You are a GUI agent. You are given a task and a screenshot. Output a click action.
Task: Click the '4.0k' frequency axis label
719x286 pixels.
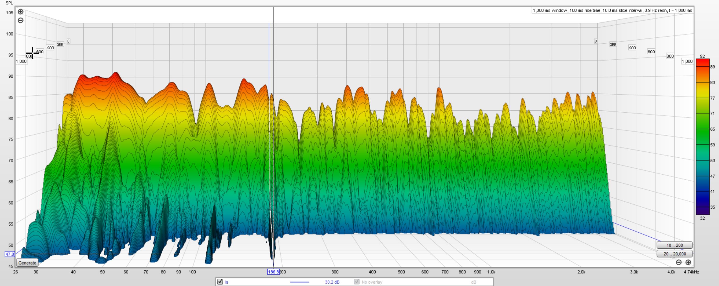[x=671, y=272]
